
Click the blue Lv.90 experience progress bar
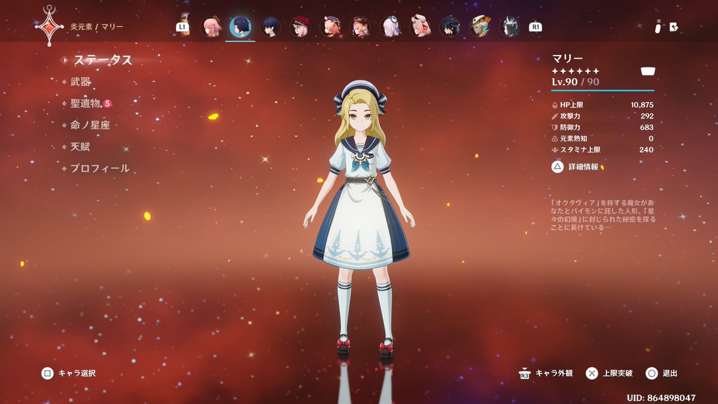point(602,90)
